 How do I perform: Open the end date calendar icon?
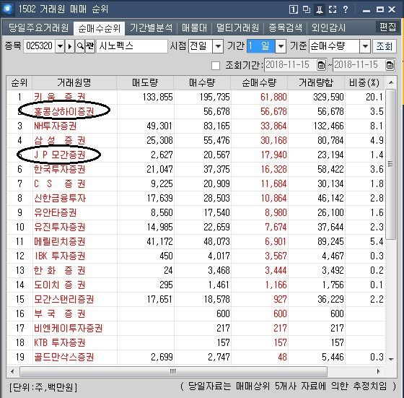(x=390, y=65)
